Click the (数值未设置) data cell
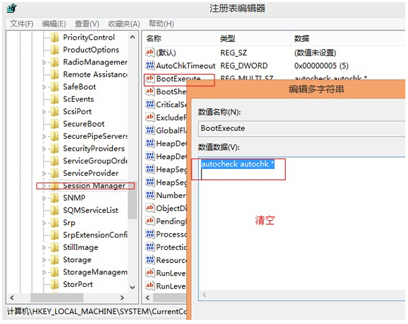This screenshot has height=324, width=408. tap(315, 53)
